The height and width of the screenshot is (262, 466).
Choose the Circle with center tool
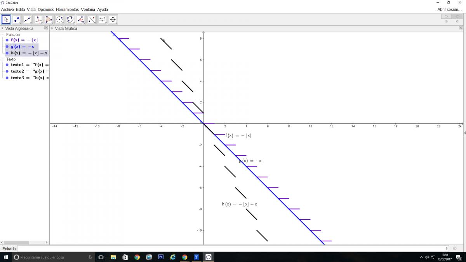pyautogui.click(x=59, y=19)
